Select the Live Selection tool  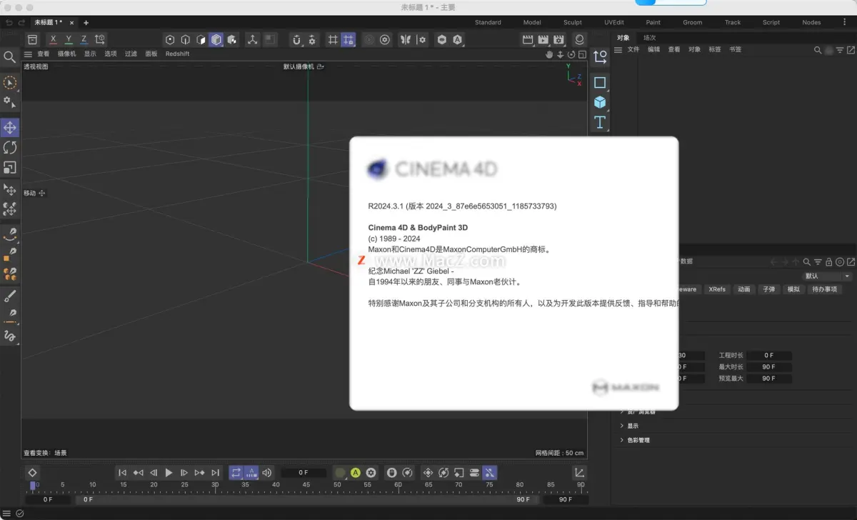pos(10,83)
